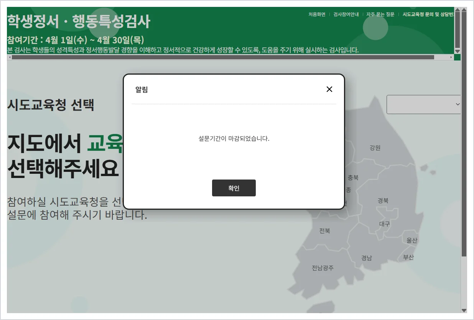Click the page scroll-up arrow

(x=464, y=10)
